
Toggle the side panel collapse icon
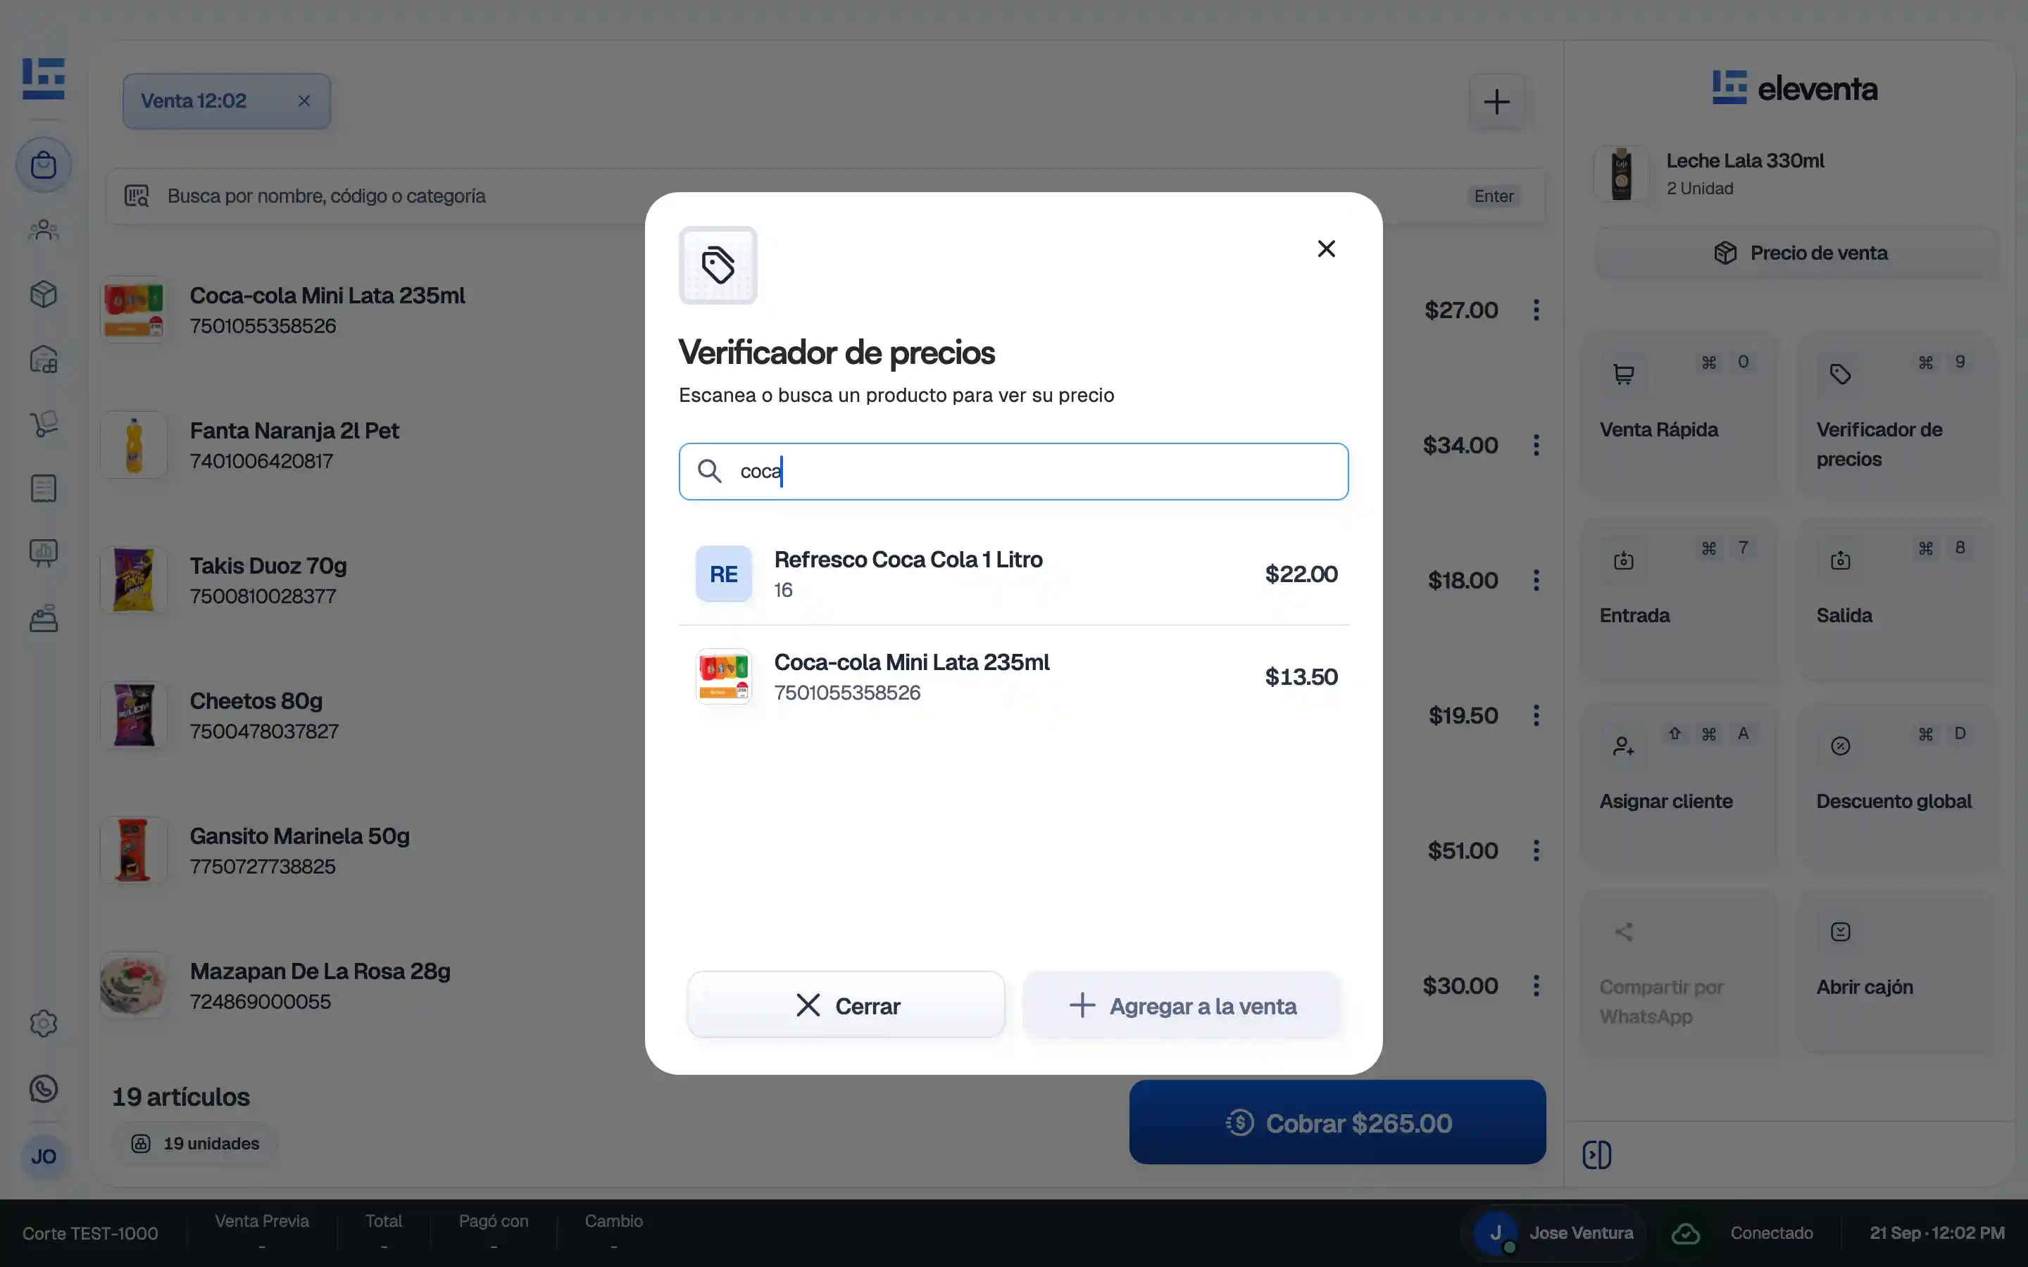point(1596,1154)
